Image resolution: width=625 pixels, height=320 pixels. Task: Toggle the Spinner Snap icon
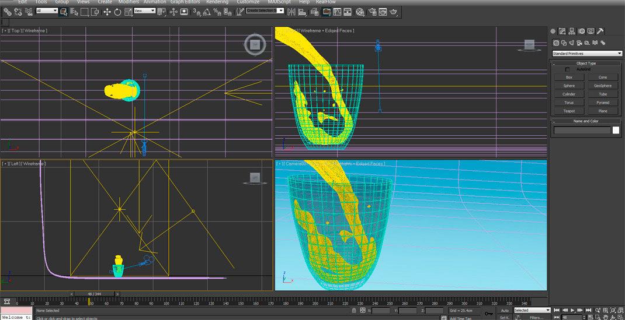[x=227, y=12]
